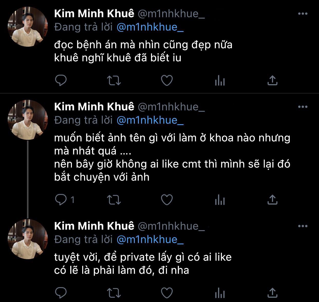
Task: Open @m1nhkhue_ mention link in first tweet
Action: [x=150, y=27]
